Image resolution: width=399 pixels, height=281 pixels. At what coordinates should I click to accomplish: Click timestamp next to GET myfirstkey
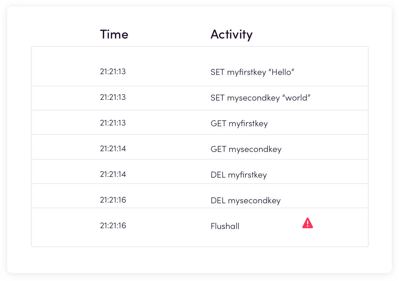tap(113, 123)
